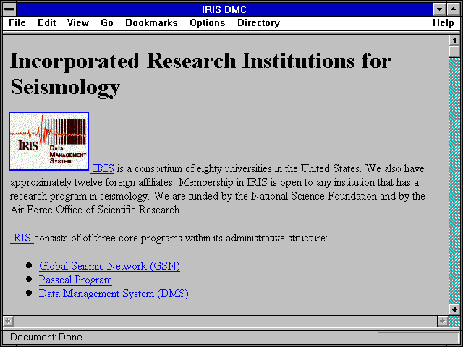Click the vertical scrollbar up arrow
463x347 pixels.
coord(454,40)
